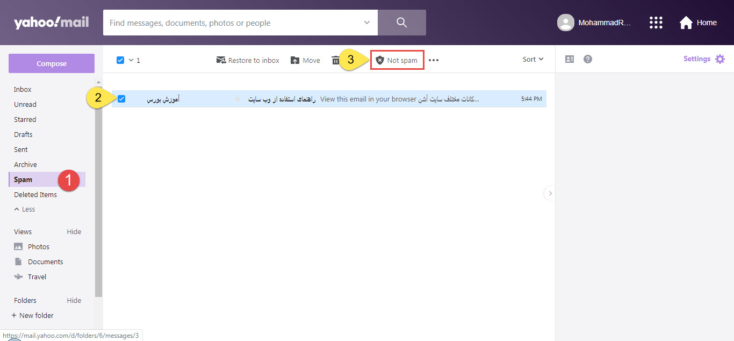734x341 pixels.
Task: Click the Compose button
Action: pos(52,63)
